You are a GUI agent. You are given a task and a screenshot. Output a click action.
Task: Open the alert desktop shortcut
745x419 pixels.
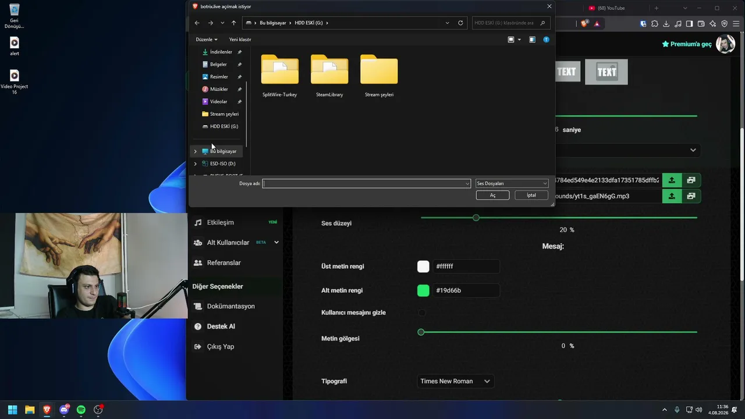(x=15, y=46)
